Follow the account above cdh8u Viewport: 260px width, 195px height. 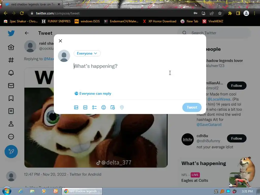pyautogui.click(x=237, y=86)
